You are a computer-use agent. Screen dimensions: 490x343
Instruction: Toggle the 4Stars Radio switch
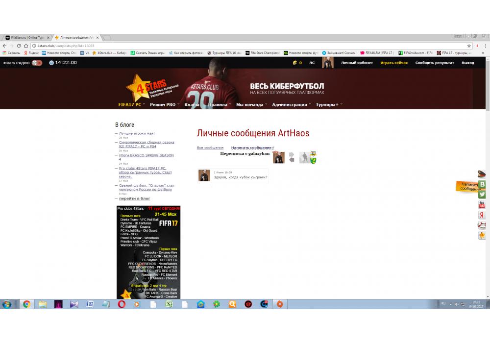coord(37,63)
